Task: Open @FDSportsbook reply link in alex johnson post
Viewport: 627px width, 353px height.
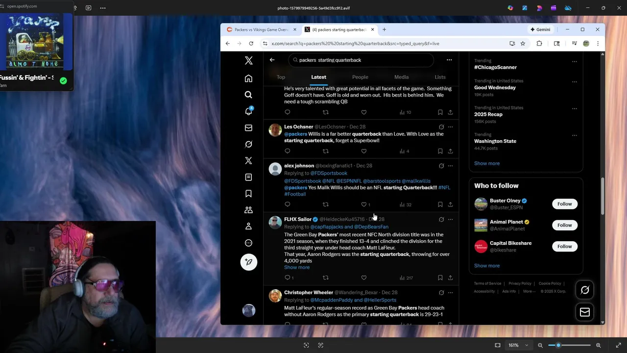Action: click(x=329, y=173)
